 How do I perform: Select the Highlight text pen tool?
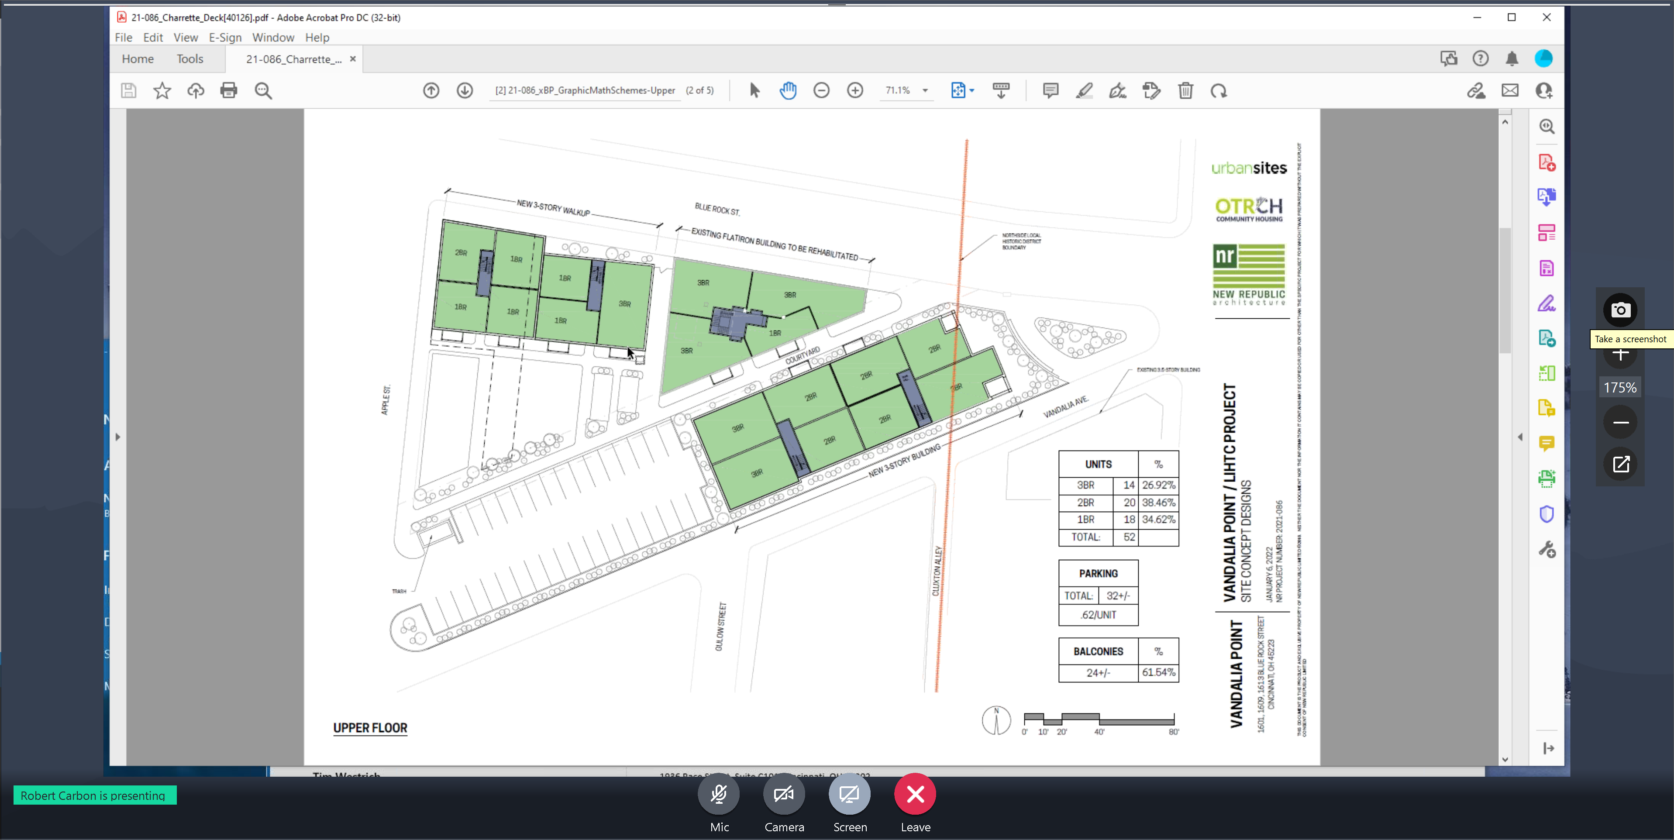pos(1084,90)
